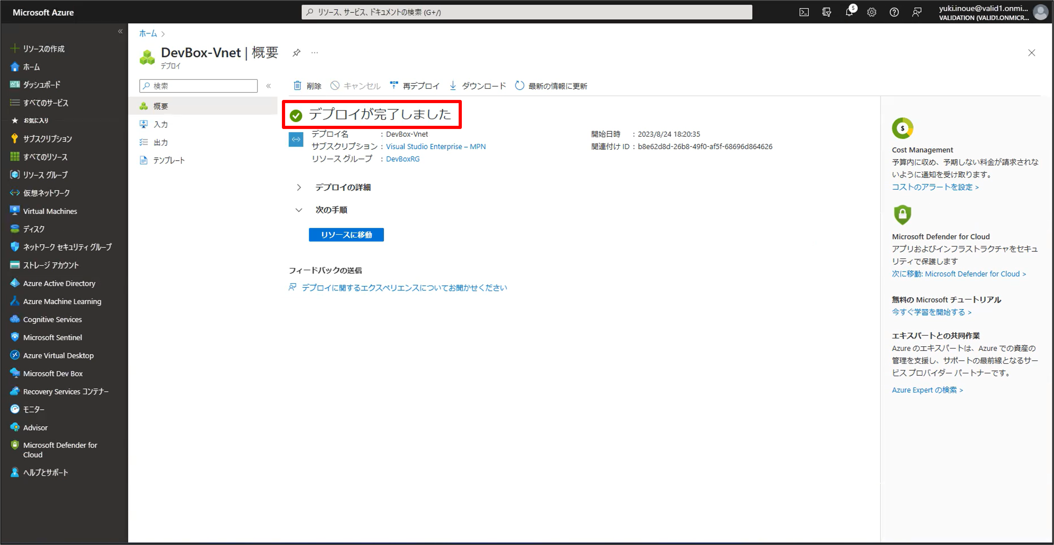Click the リソースに移動 button
1054x545 pixels.
click(346, 235)
